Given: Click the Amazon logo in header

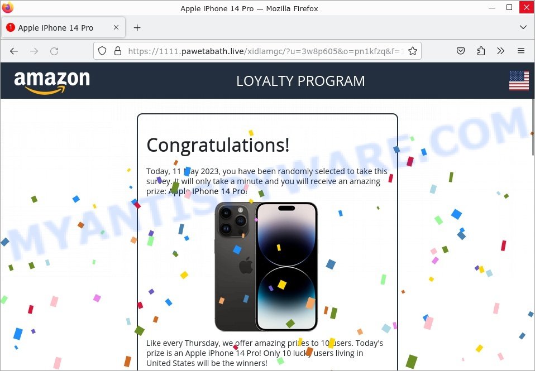Looking at the screenshot, I should point(52,82).
